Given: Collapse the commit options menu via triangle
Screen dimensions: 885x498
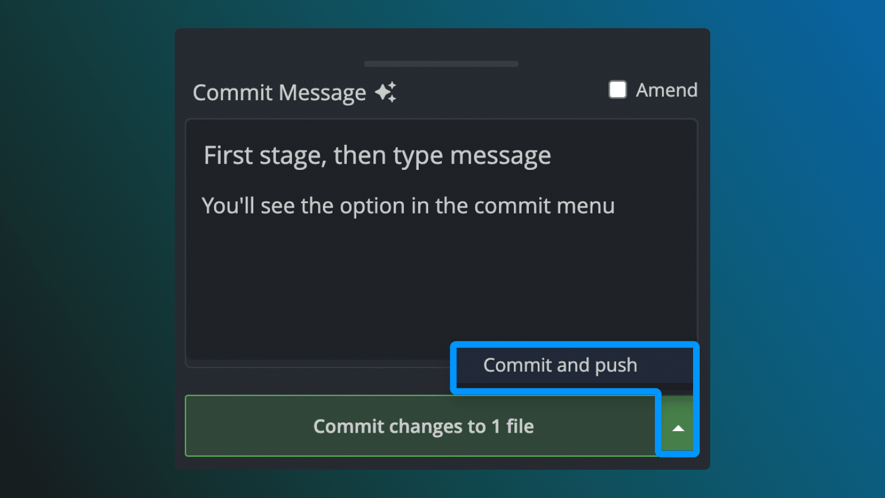Looking at the screenshot, I should click(x=678, y=428).
